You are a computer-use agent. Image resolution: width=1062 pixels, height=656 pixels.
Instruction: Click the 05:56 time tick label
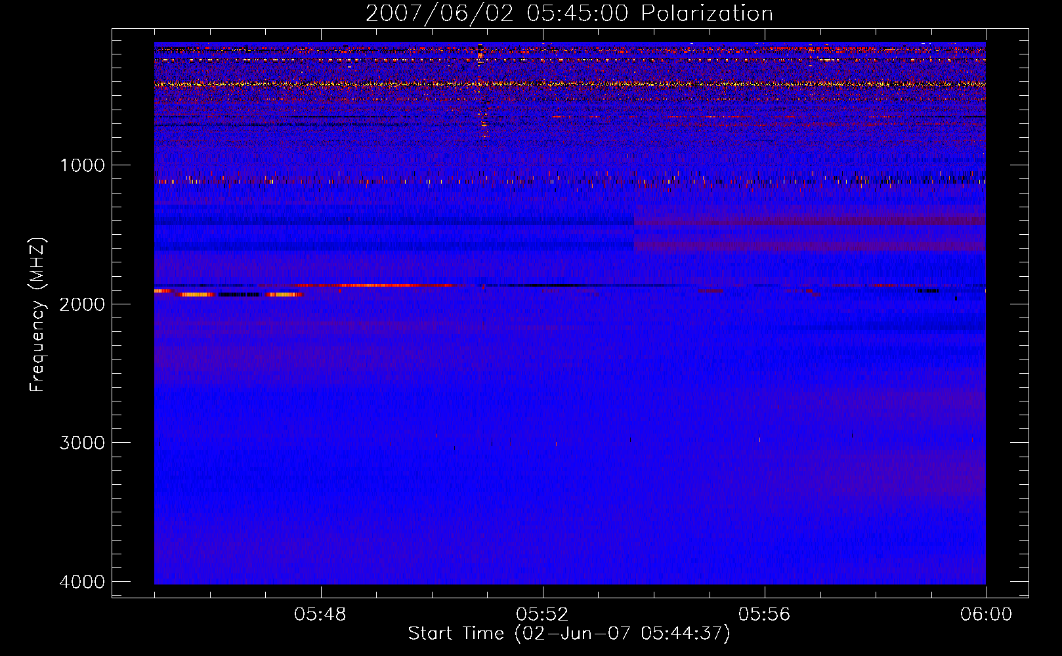coord(764,615)
